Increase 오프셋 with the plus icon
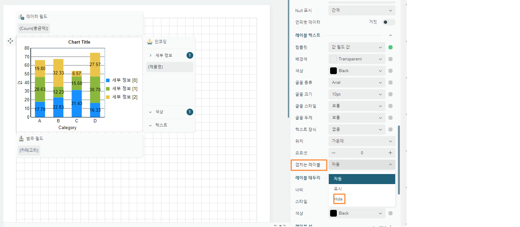The width and height of the screenshot is (520, 227). [x=390, y=153]
